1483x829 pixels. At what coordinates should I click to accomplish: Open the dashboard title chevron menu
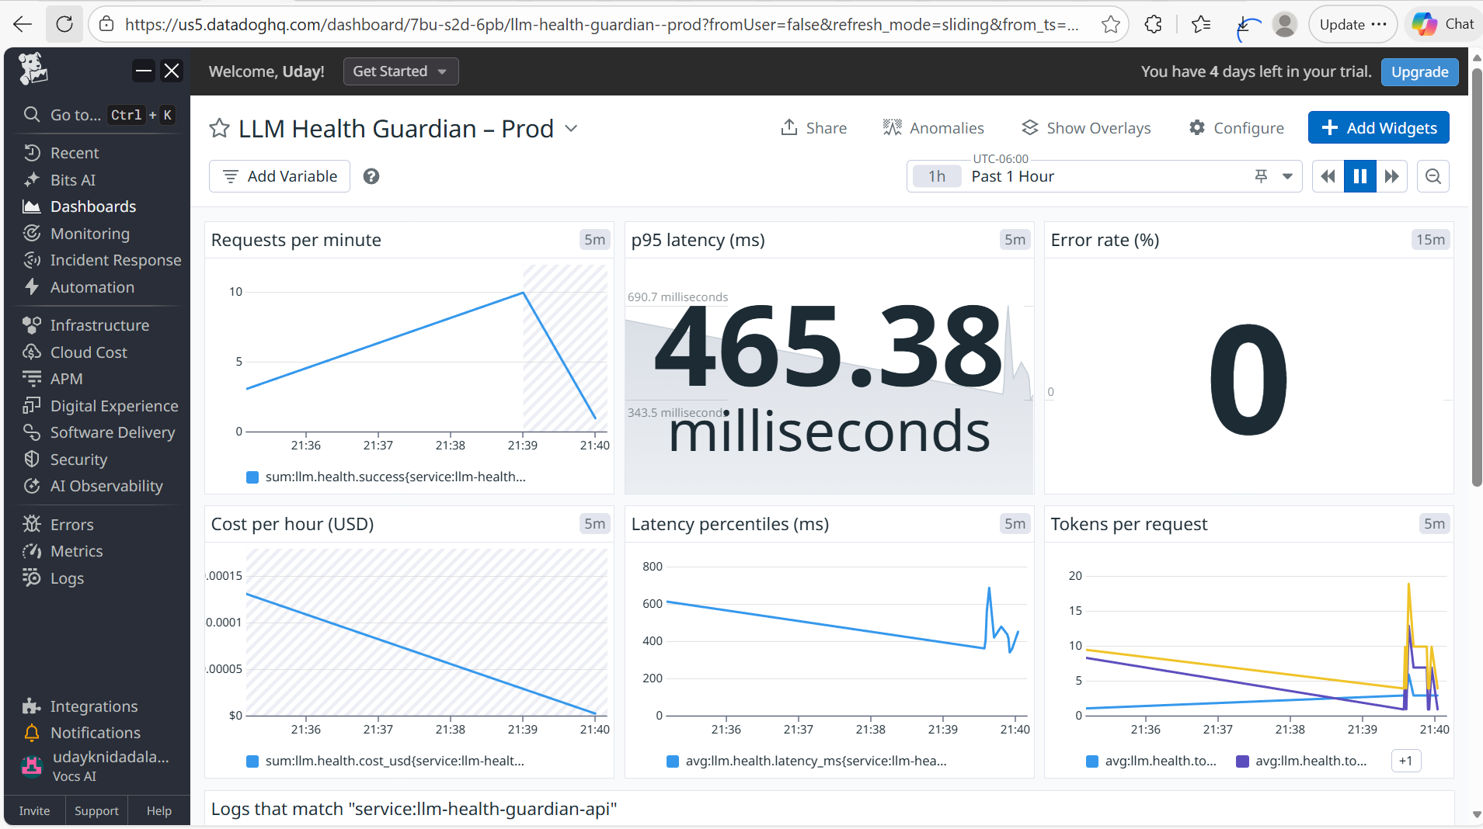click(571, 128)
